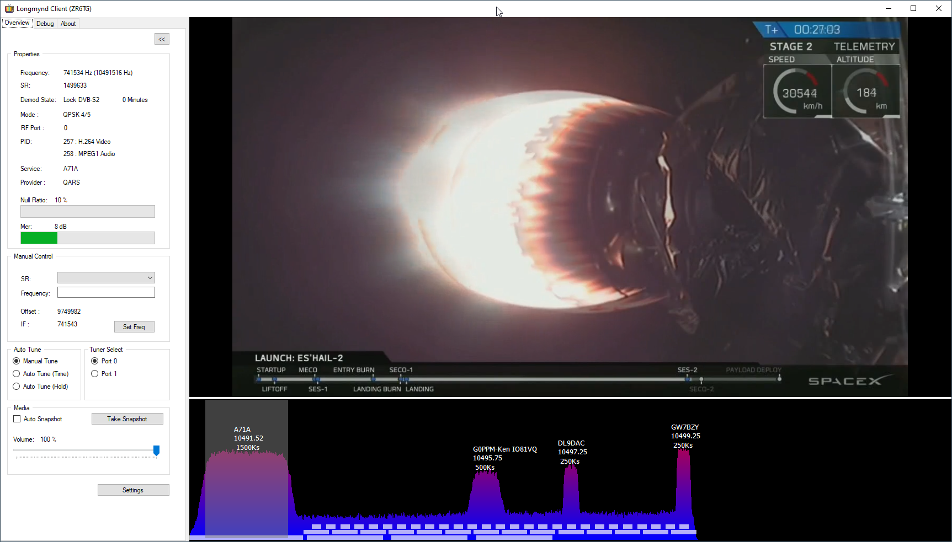Open the Debug tab

pos(45,24)
